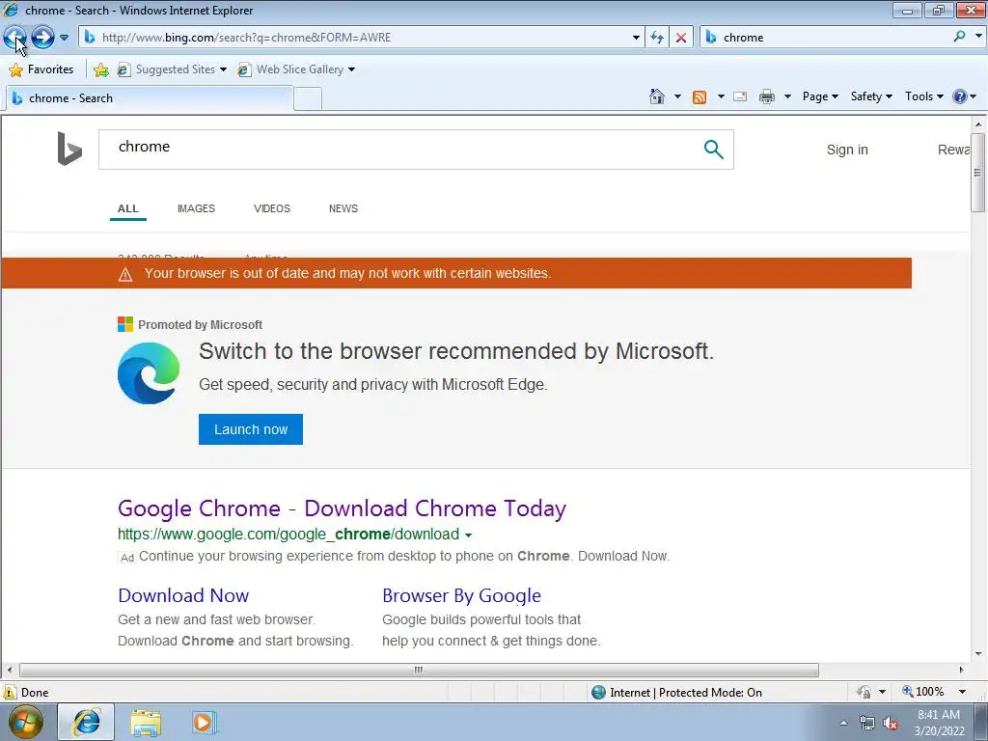Image resolution: width=988 pixels, height=741 pixels.
Task: Open a new blank tab
Action: coord(308,99)
